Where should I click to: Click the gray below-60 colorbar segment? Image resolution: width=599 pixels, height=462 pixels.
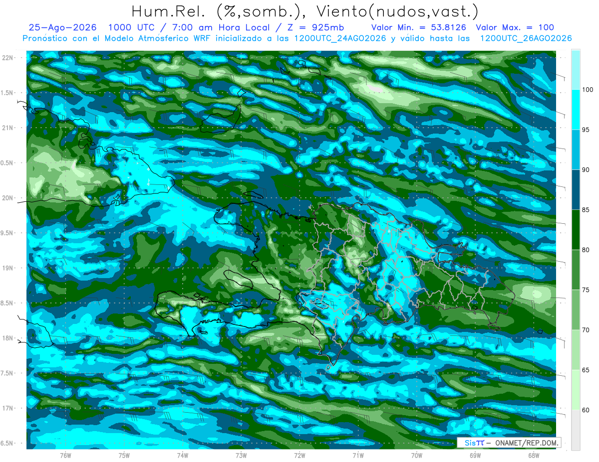pos(576,430)
